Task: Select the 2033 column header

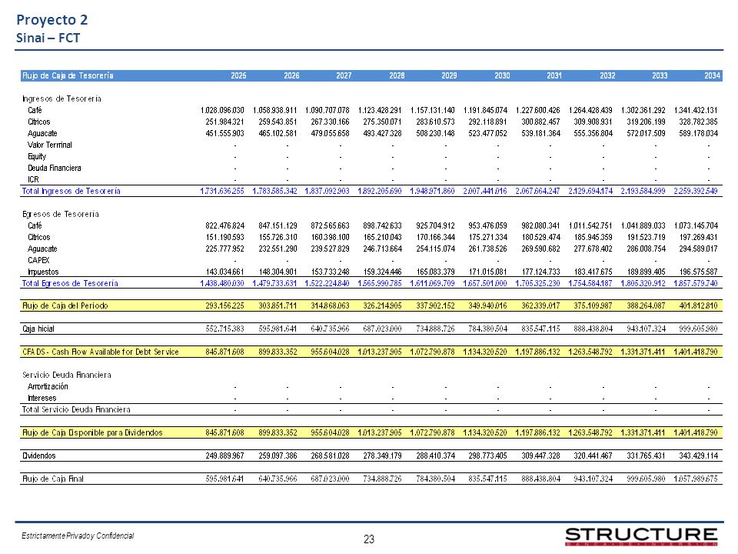Action: 660,75
